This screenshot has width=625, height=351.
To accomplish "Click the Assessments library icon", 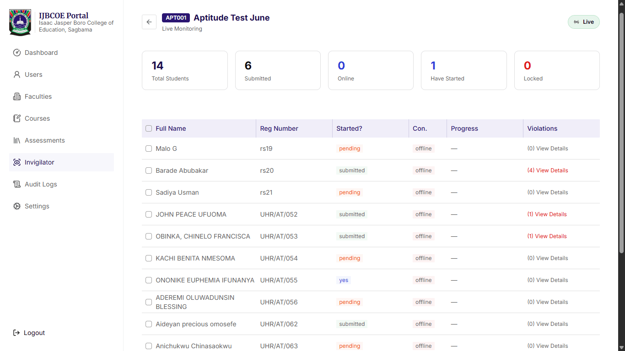I will point(17,140).
